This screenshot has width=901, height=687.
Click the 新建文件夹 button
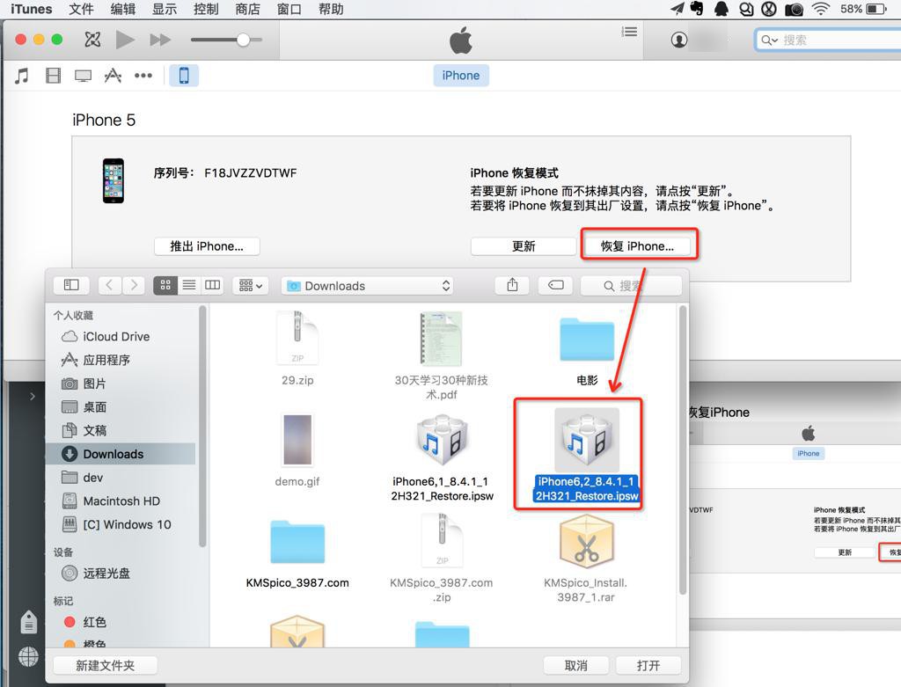(x=106, y=665)
